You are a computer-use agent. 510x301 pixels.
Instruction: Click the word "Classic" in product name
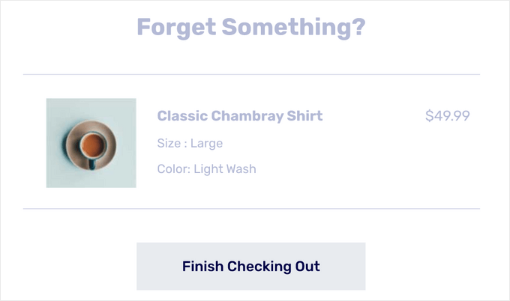click(182, 116)
